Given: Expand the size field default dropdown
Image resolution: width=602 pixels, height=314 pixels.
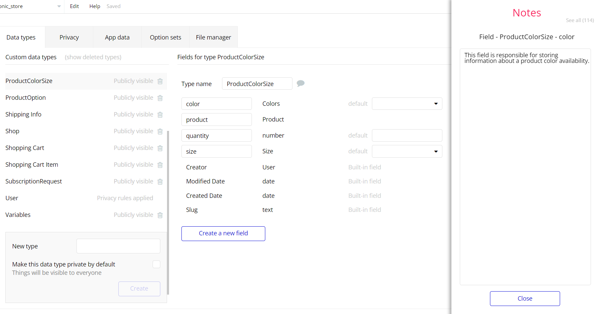Looking at the screenshot, I should (407, 151).
